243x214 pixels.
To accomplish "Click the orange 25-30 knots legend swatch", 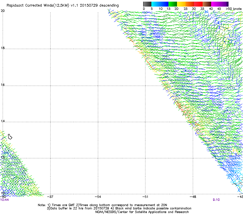I will 190,4.
